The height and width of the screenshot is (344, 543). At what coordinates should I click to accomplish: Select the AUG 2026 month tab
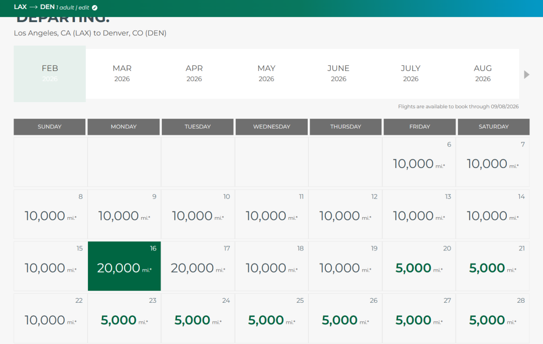pyautogui.click(x=483, y=73)
